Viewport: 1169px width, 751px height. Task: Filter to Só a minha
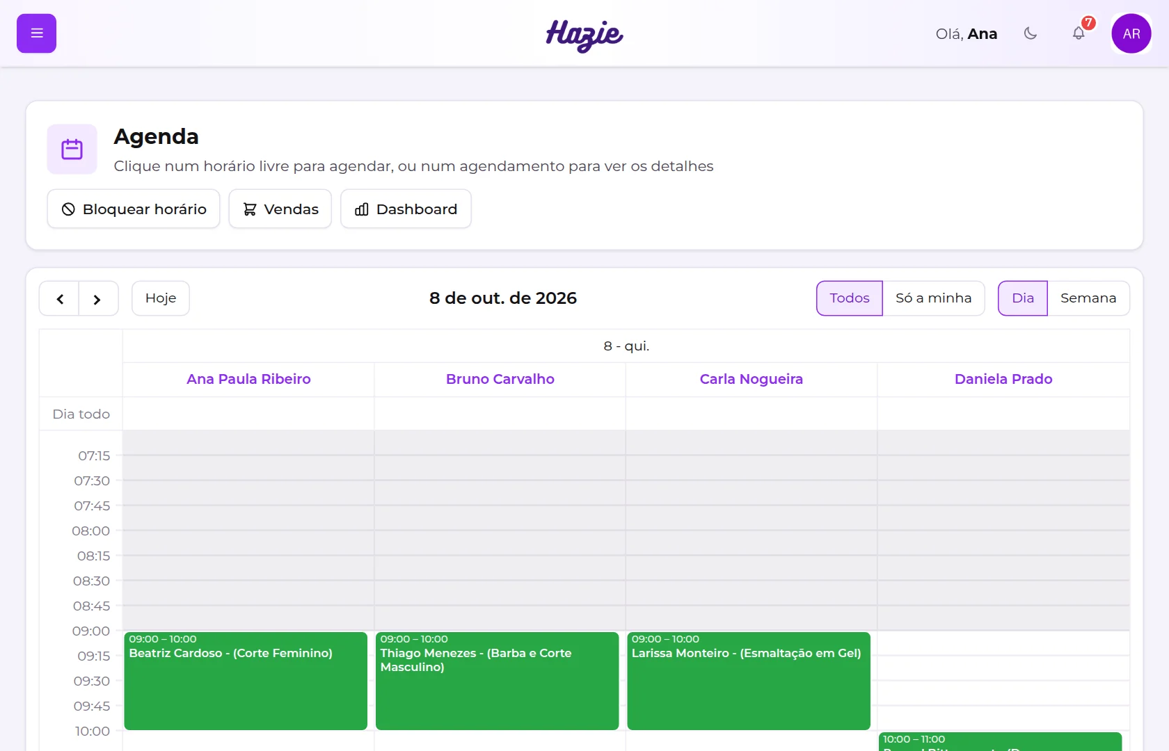[x=934, y=298]
